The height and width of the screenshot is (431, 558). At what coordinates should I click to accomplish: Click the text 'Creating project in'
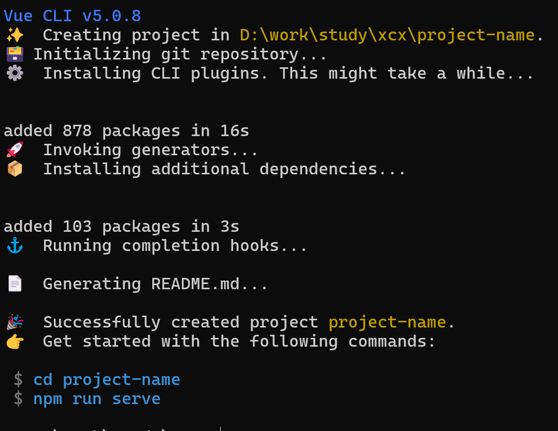click(136, 35)
